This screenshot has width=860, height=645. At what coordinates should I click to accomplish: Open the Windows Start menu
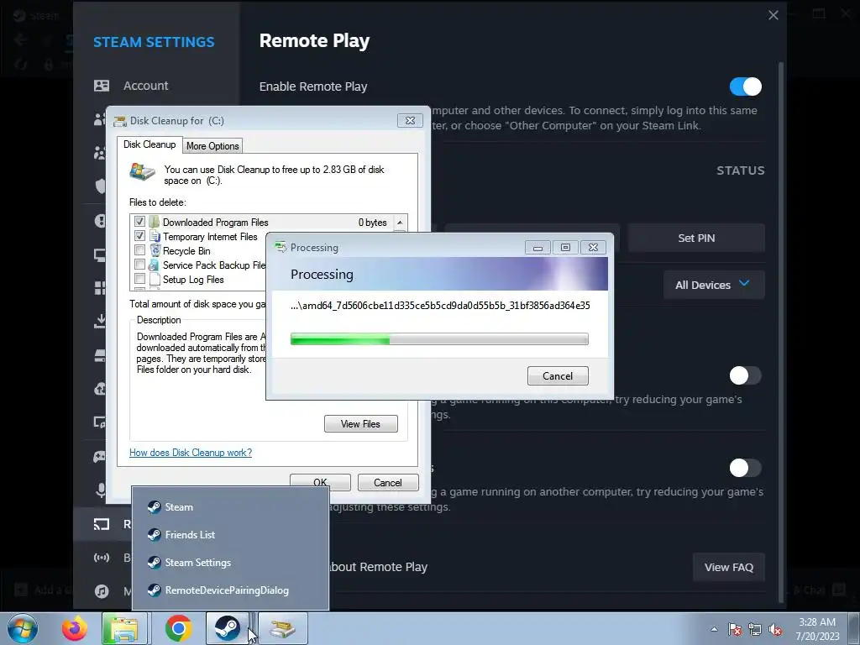coord(23,628)
